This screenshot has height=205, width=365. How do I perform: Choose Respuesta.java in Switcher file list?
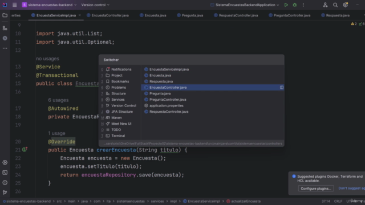pos(213,81)
